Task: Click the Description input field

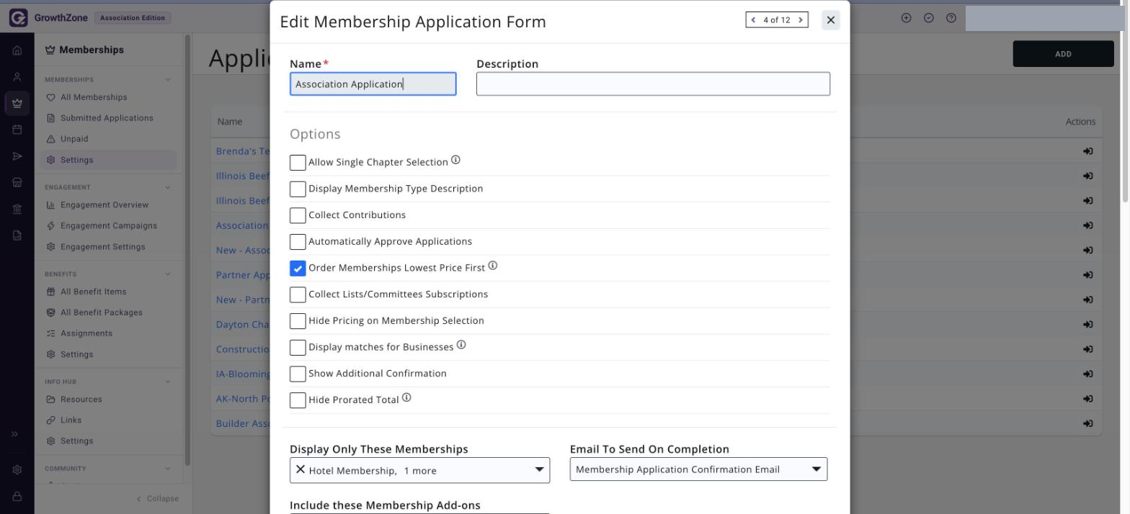Action: point(653,84)
